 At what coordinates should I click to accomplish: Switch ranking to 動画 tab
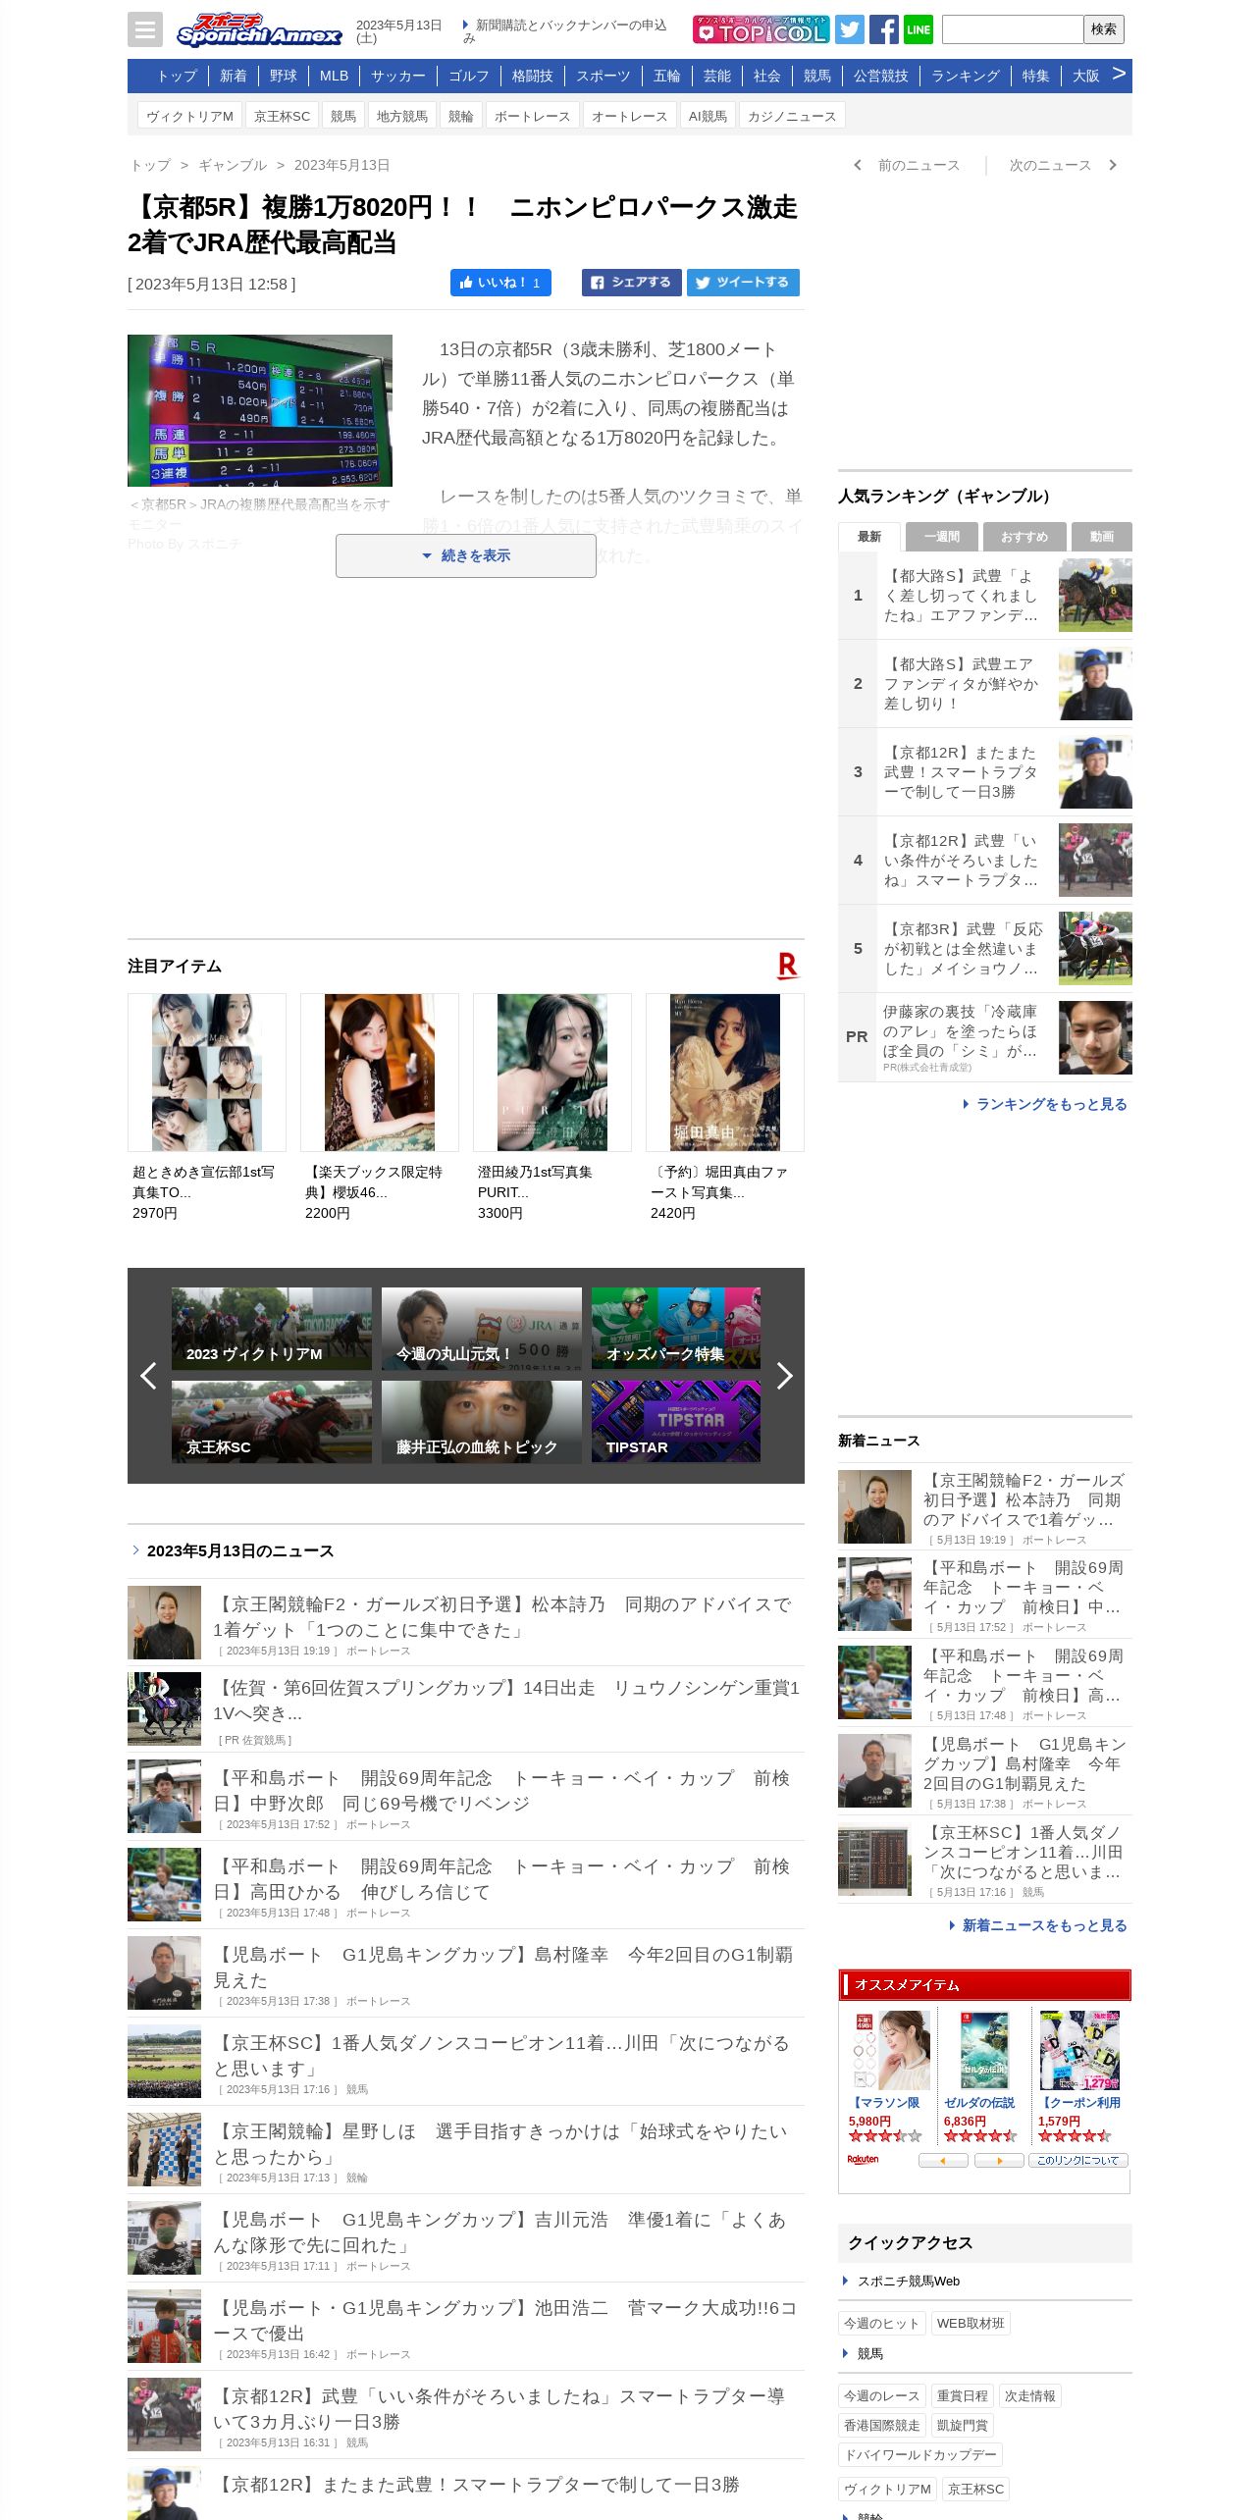pos(1102,537)
